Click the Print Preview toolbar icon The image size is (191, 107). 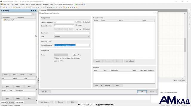click(x=11, y=7)
